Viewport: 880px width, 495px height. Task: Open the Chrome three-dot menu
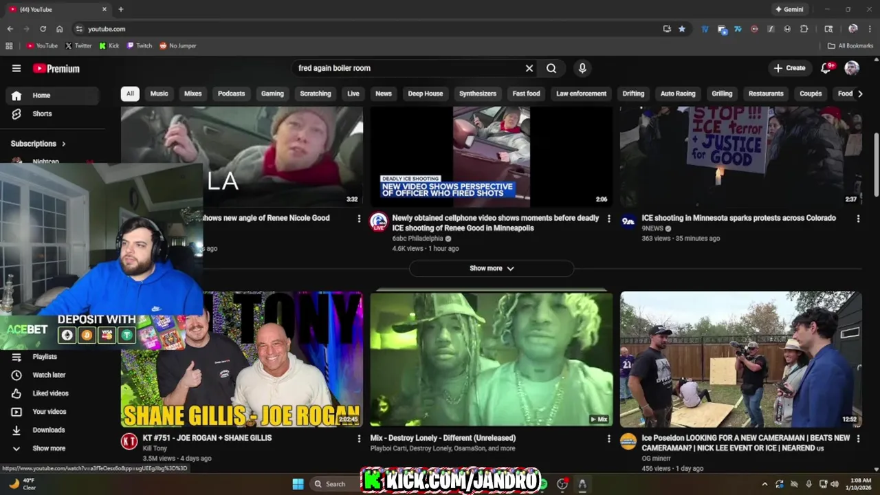tap(870, 29)
